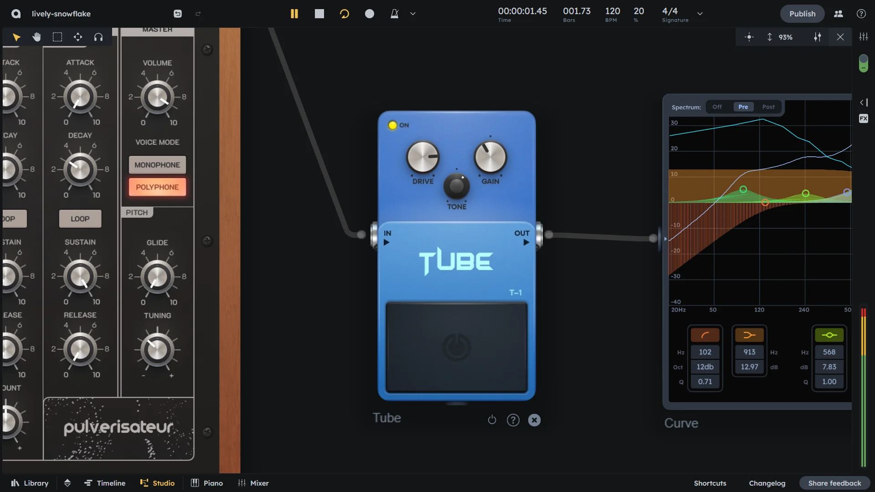This screenshot has width=875, height=492.
Task: Enable the metronome icon
Action: tap(394, 14)
